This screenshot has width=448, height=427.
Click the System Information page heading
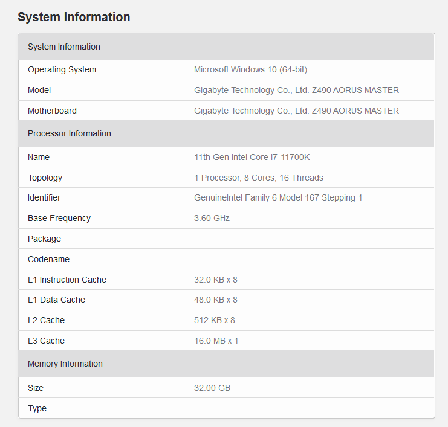74,17
